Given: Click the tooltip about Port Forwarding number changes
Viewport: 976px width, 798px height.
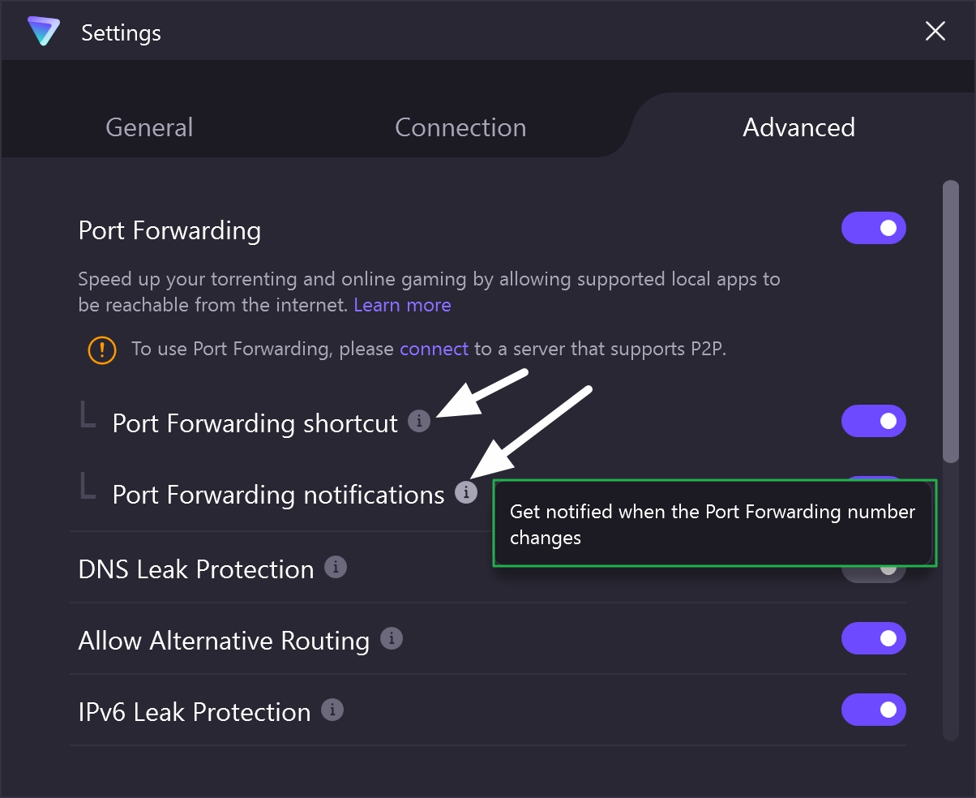Looking at the screenshot, I should pos(714,523).
